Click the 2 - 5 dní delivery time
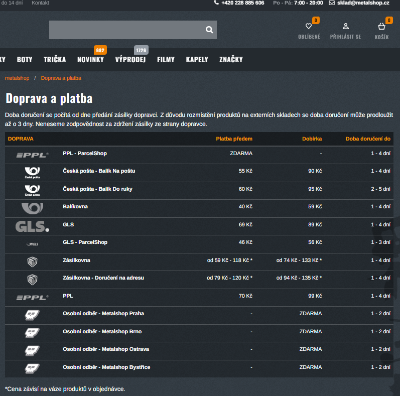The height and width of the screenshot is (396, 400). pyautogui.click(x=380, y=189)
